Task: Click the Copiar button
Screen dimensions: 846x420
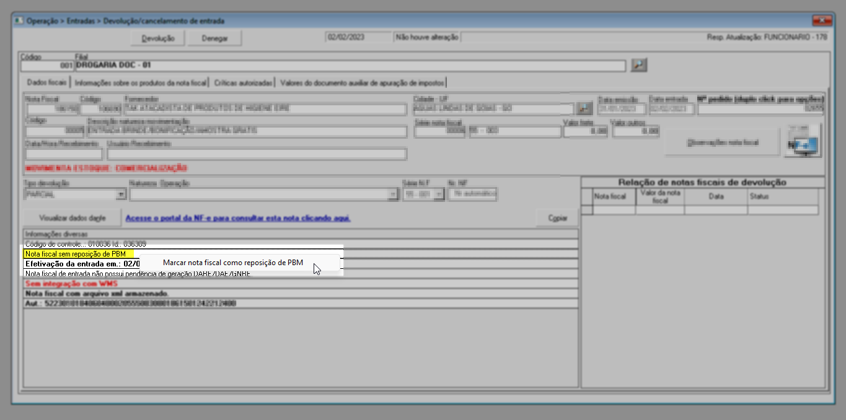Action: (x=557, y=218)
